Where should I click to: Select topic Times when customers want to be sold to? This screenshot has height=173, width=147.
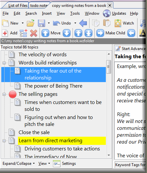[x=63, y=106]
